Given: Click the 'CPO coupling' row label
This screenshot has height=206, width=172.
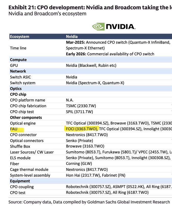Looking at the screenshot, I should coord(22,187).
